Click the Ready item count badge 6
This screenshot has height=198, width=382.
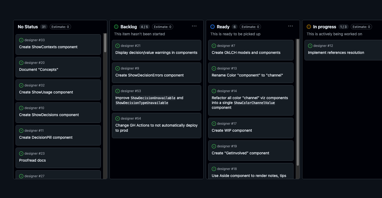click(235, 27)
